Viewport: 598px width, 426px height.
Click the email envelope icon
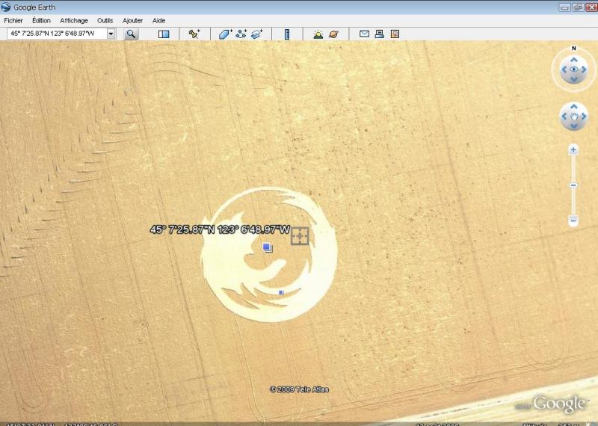[x=364, y=34]
